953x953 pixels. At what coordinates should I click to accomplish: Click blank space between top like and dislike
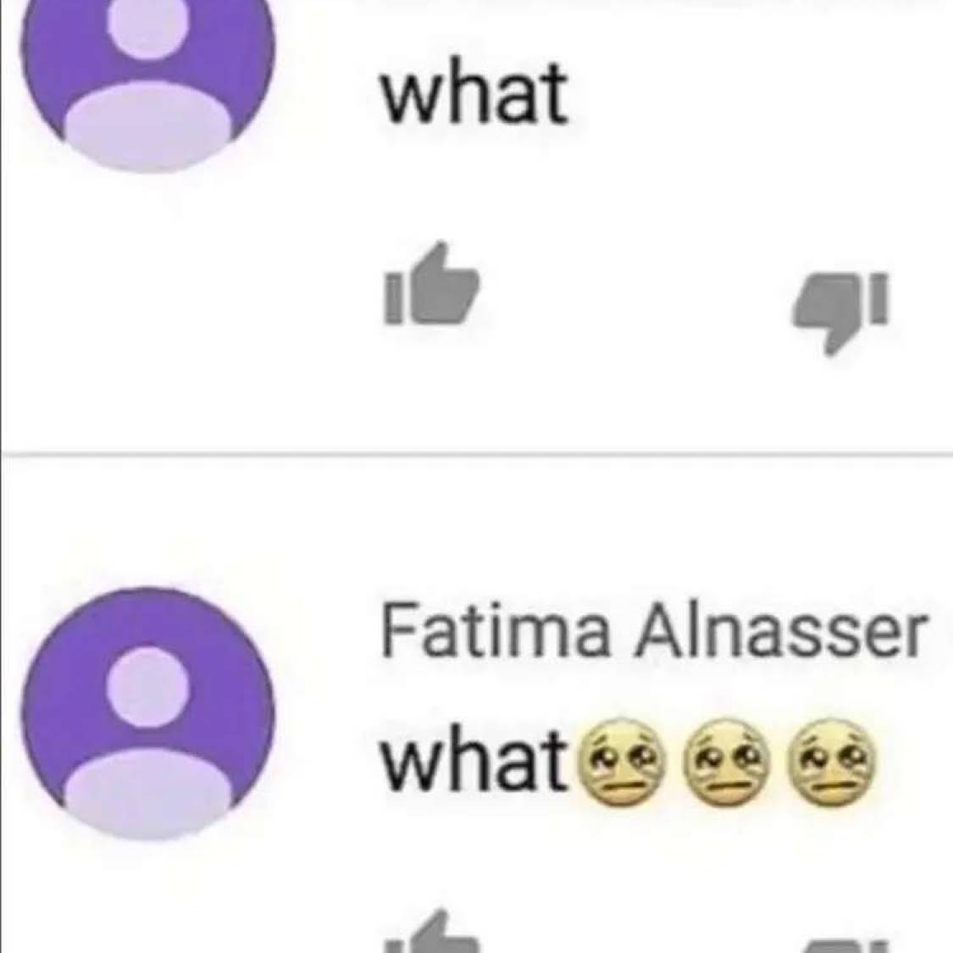(635, 298)
